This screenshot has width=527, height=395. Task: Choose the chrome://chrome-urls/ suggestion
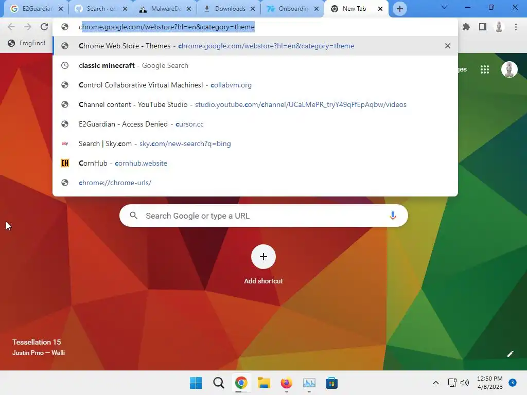tap(255, 183)
